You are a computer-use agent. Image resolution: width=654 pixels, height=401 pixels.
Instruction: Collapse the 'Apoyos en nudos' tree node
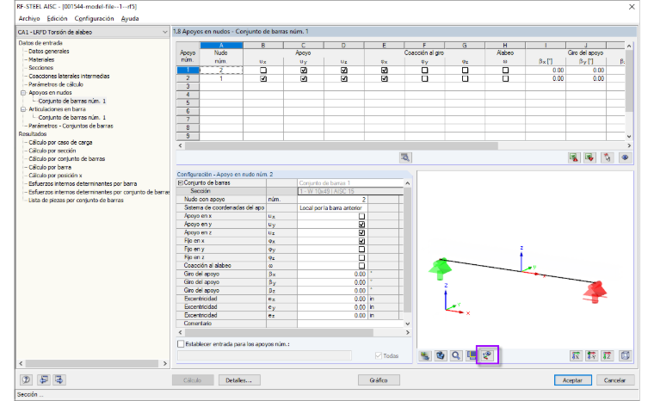[23, 93]
